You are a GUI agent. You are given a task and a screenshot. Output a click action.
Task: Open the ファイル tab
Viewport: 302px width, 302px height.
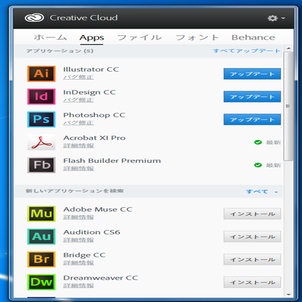140,37
